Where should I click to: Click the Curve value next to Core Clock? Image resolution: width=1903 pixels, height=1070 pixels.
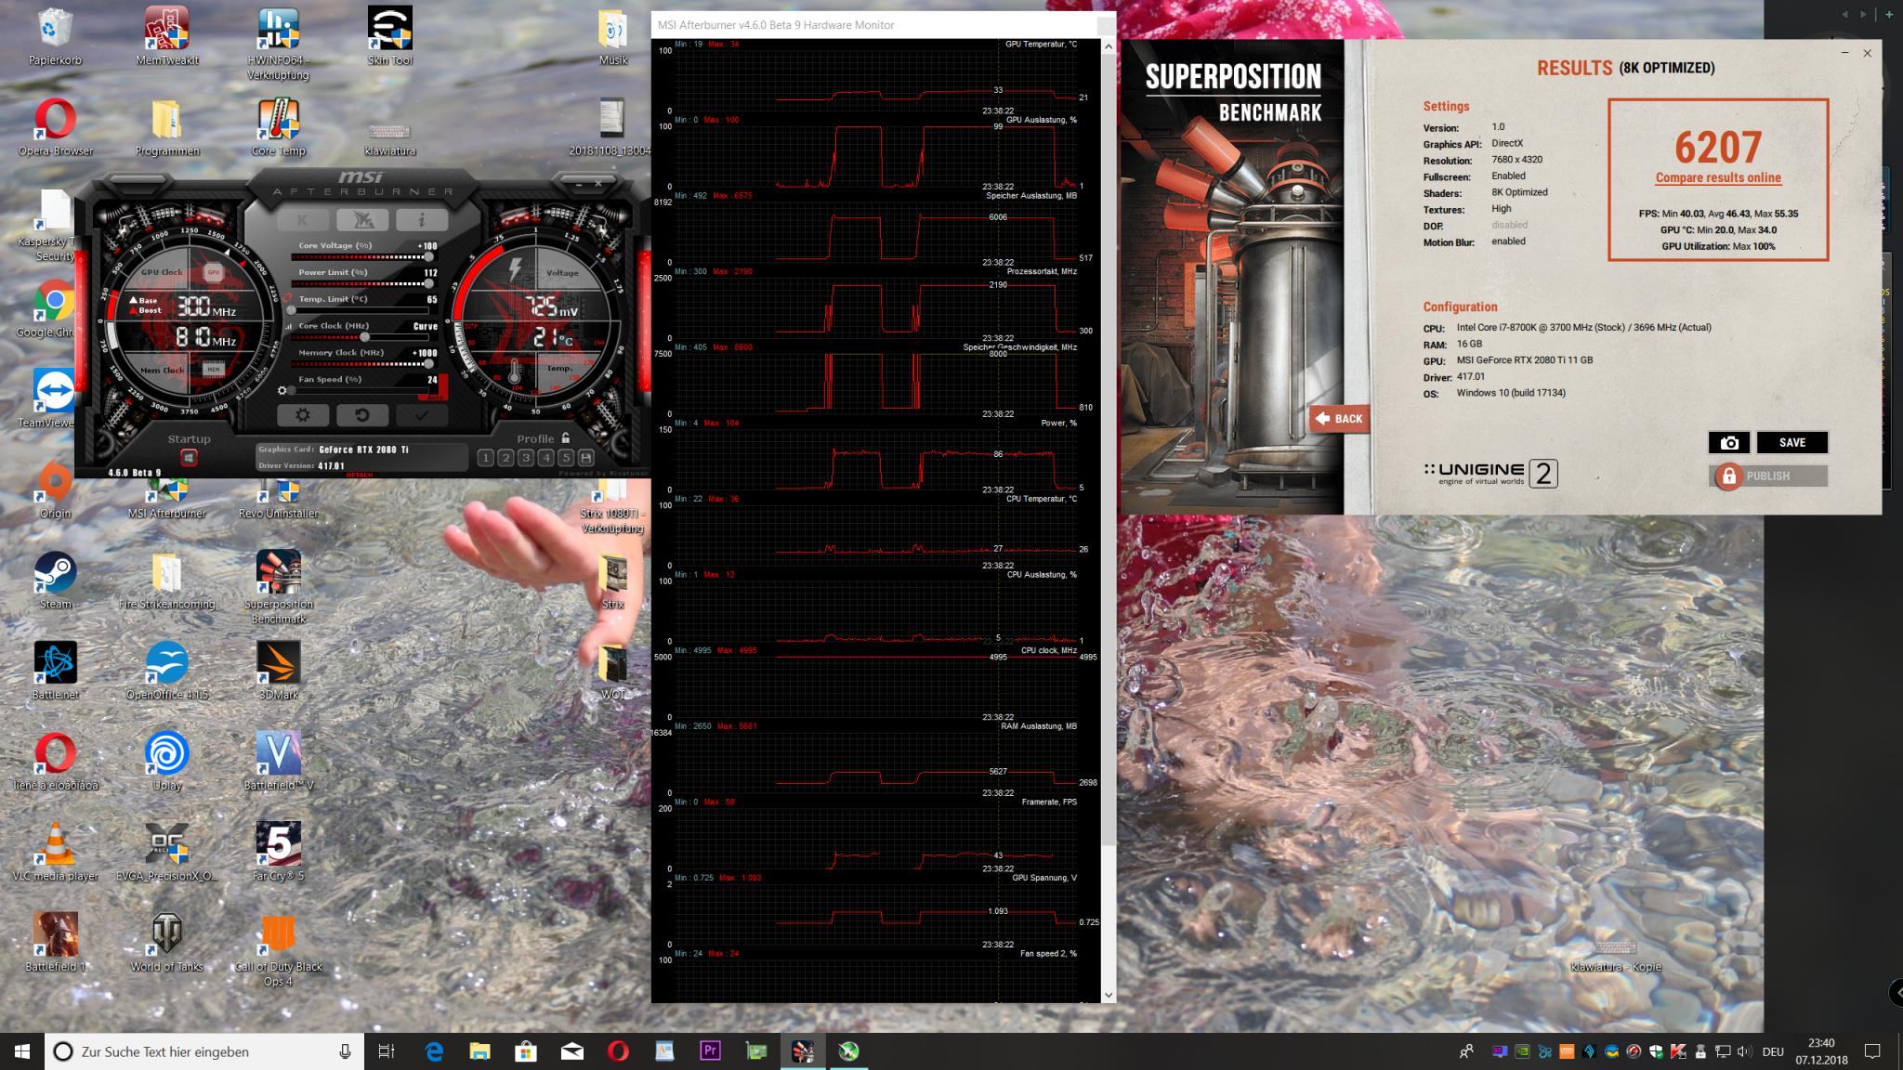coord(425,326)
